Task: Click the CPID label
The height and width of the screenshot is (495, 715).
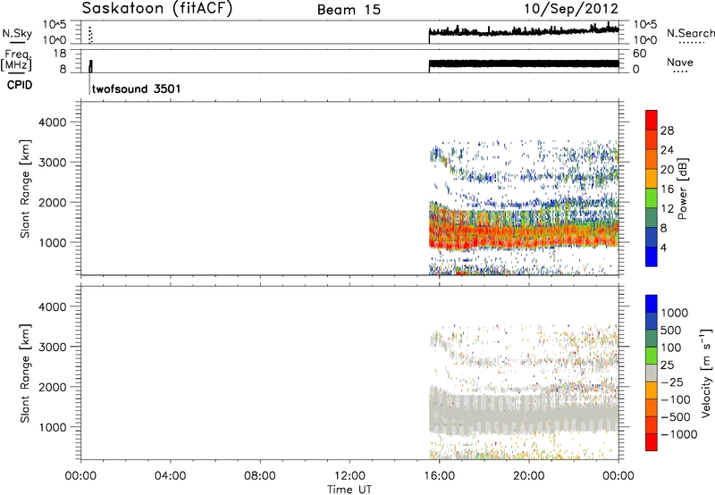Action: (20, 85)
